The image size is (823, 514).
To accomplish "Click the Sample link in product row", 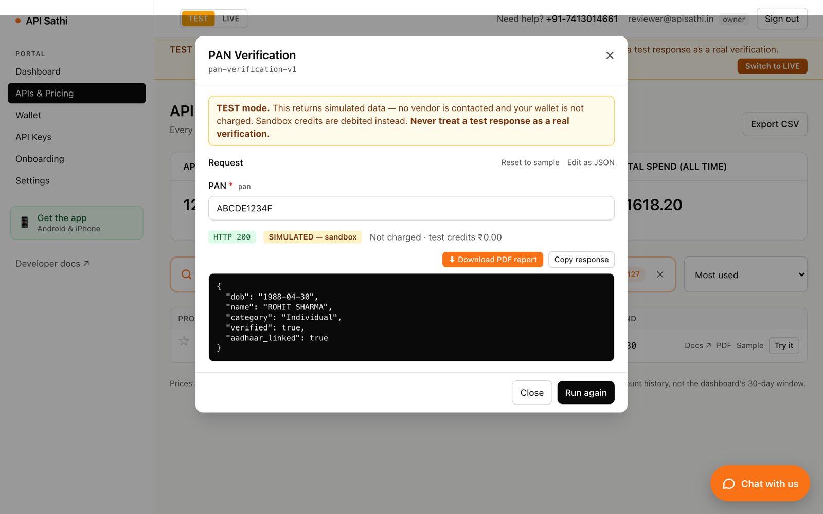I will (750, 345).
